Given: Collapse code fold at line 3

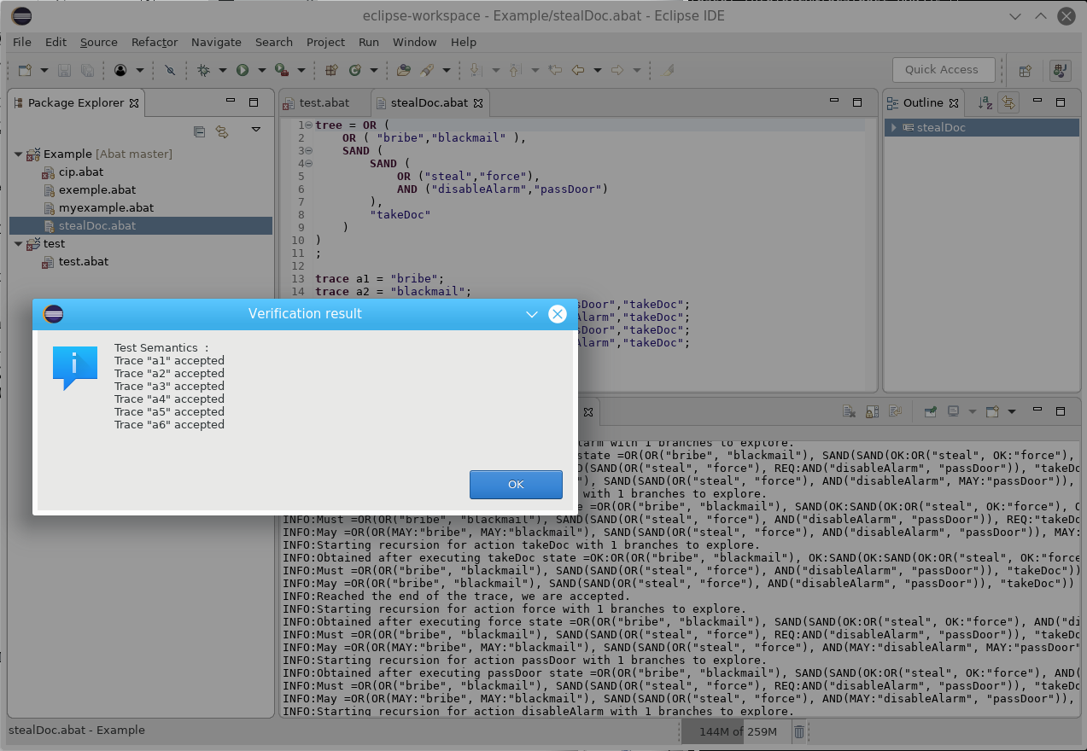Looking at the screenshot, I should click(308, 151).
